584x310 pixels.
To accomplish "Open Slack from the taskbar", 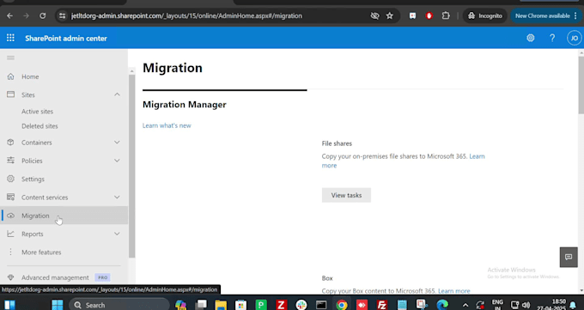I will 301,304.
